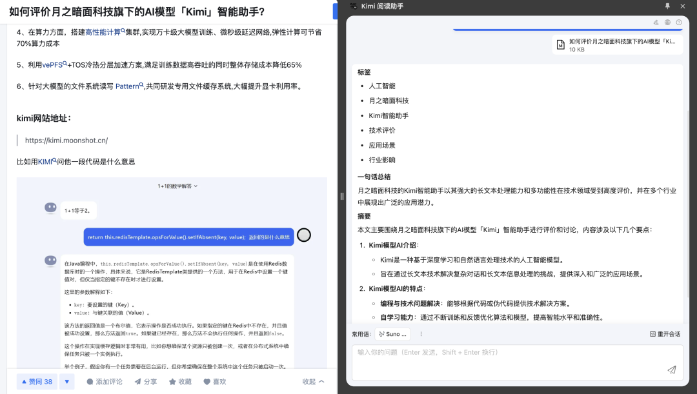Click the blue button at title bar edge

(335, 12)
